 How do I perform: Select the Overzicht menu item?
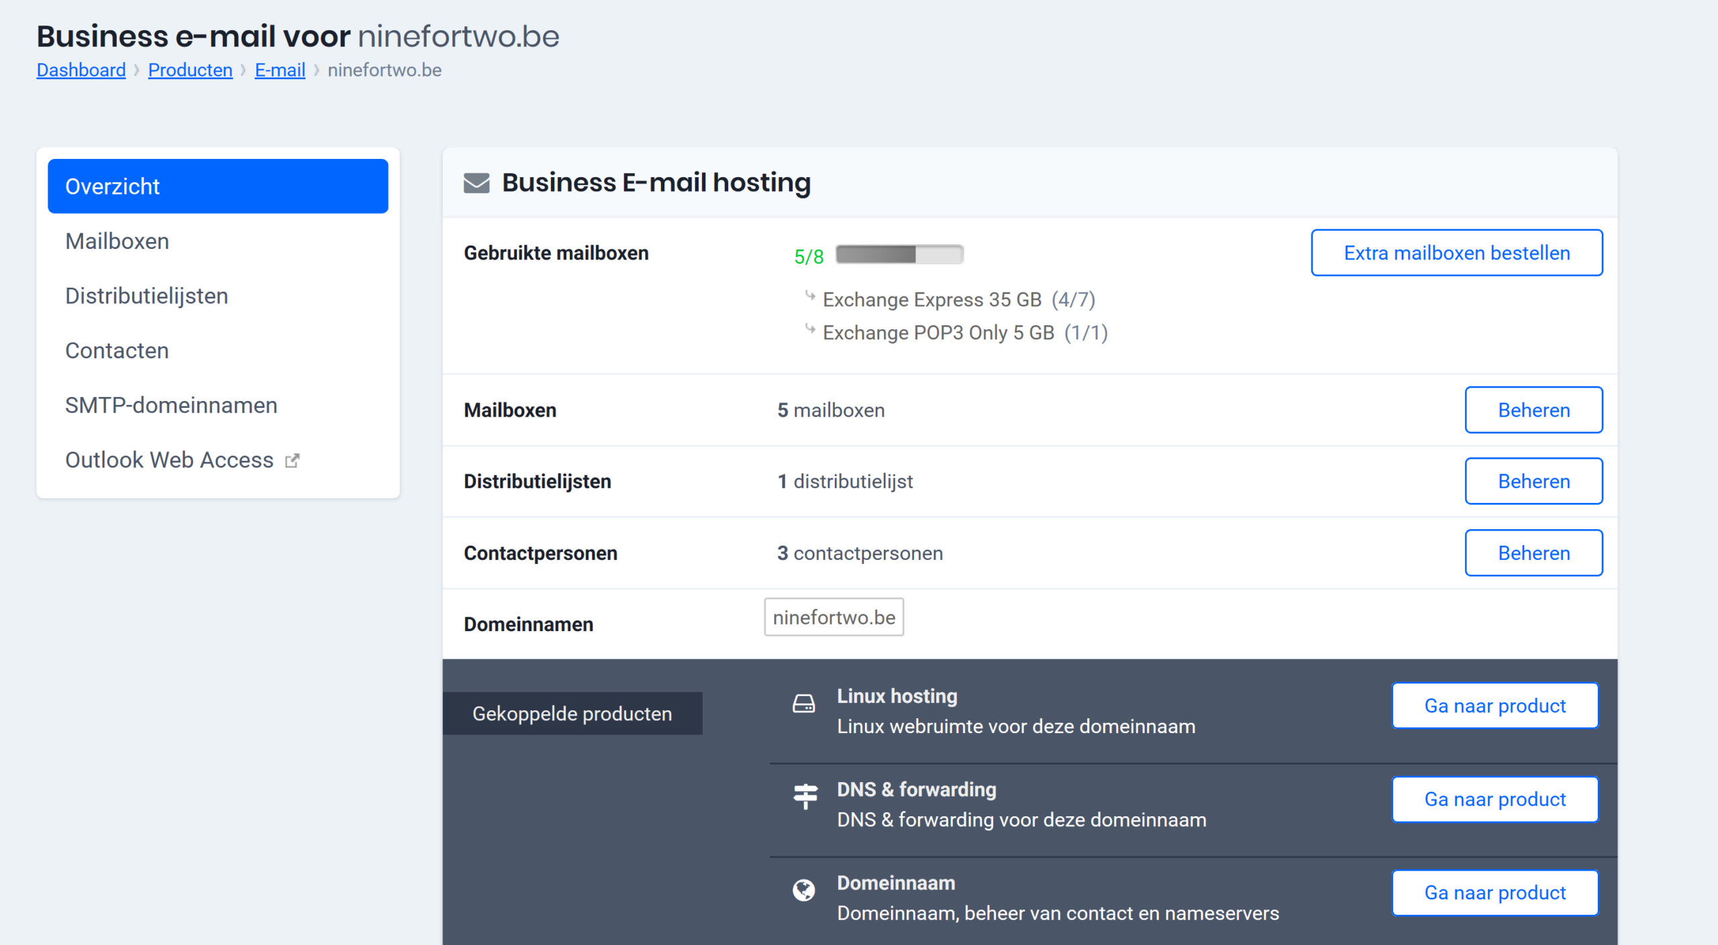coord(218,186)
